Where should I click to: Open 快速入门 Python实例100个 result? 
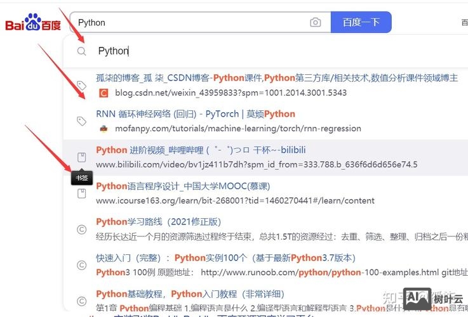[225, 257]
